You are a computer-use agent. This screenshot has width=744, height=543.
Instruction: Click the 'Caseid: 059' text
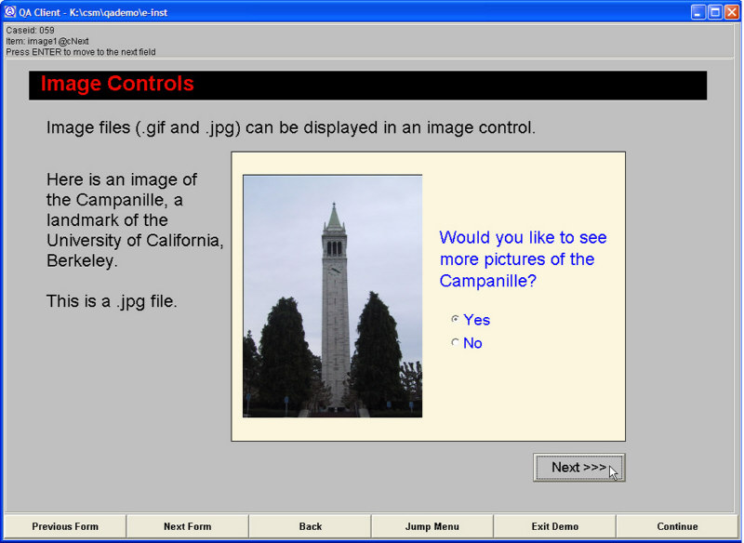(30, 31)
